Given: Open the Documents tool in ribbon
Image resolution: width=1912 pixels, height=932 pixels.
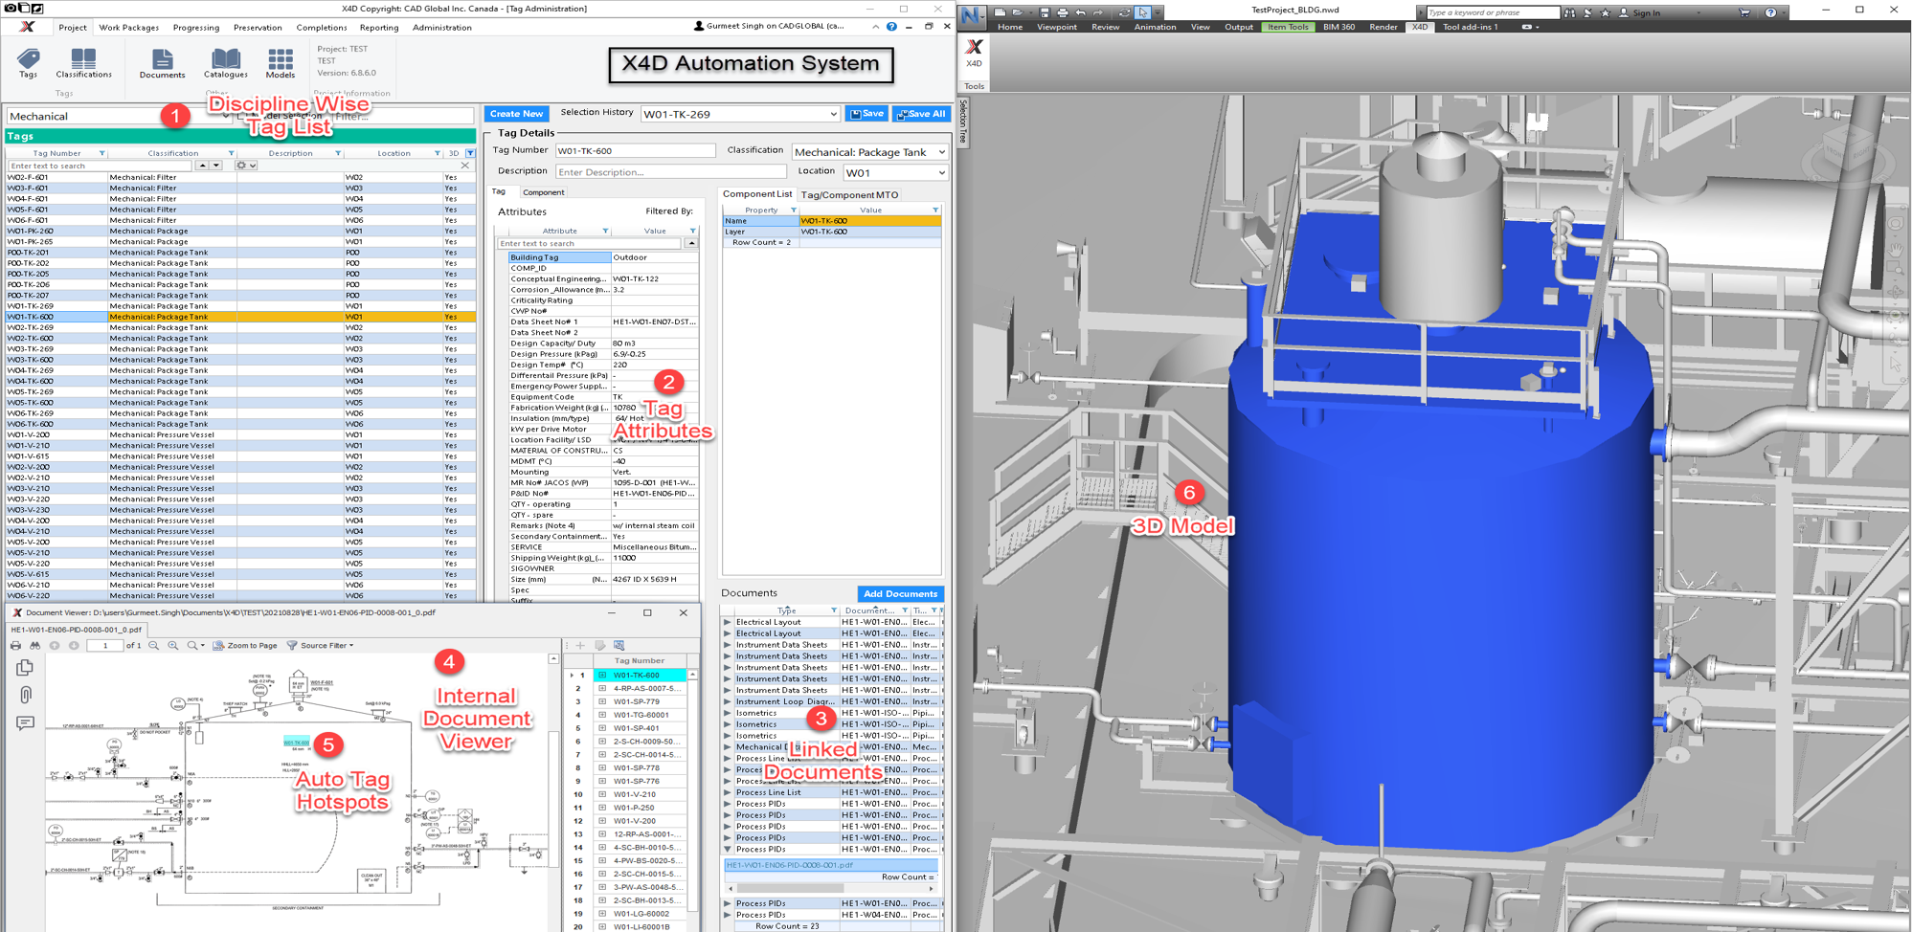Looking at the screenshot, I should point(162,63).
